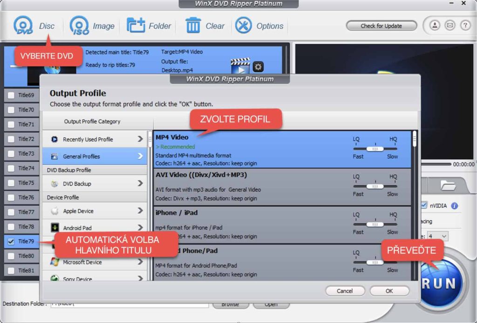Select the Android Phone/Pad profile
The height and width of the screenshot is (323, 477).
coord(282,262)
